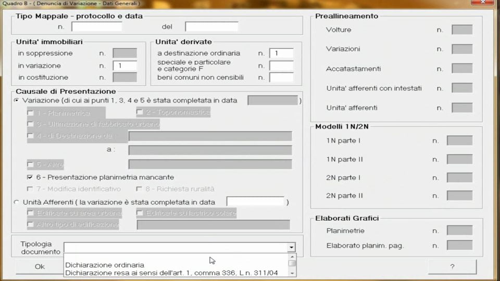Viewport: 500px width, 281px height.
Task: Click the 'in soppressione' number field
Action: (124, 53)
